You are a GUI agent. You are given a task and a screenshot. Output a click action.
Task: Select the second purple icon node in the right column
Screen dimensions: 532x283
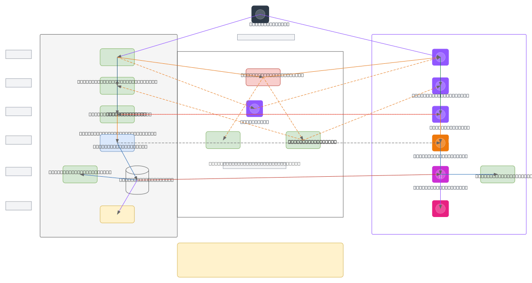click(x=440, y=86)
